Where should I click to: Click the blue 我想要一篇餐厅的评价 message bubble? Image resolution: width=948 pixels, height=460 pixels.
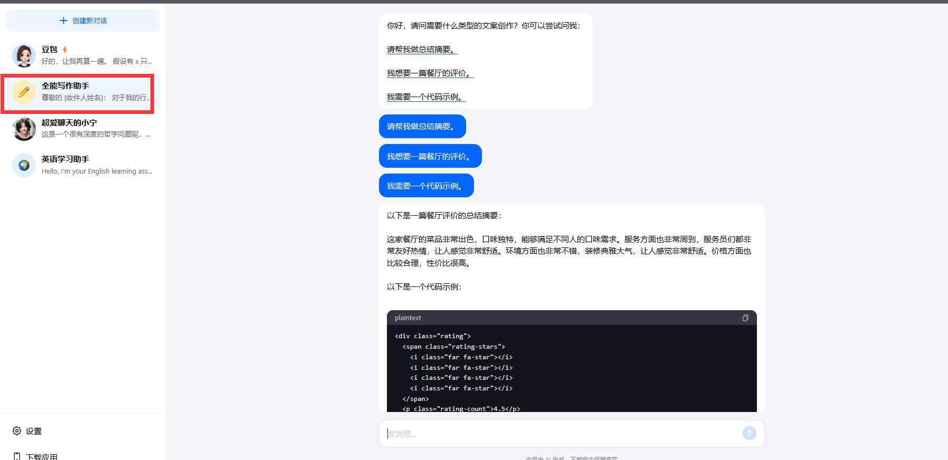(x=430, y=156)
